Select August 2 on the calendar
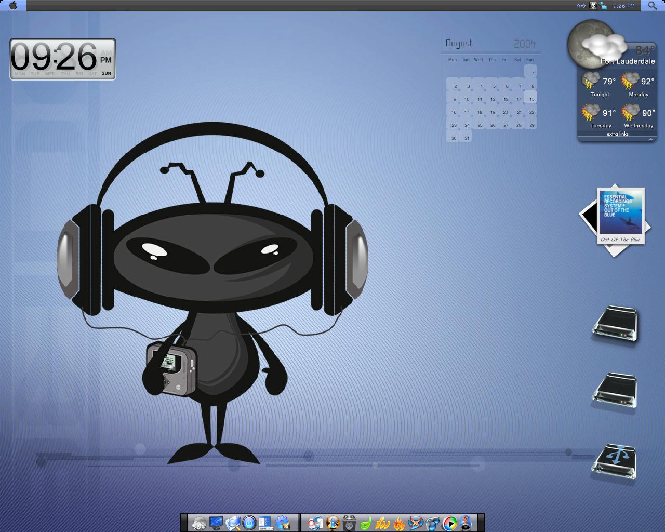The height and width of the screenshot is (532, 665). (453, 84)
